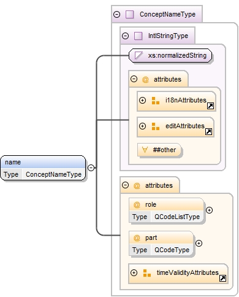Select the name element header
Viewport: 239px width, 297px height.
[x=43, y=162]
